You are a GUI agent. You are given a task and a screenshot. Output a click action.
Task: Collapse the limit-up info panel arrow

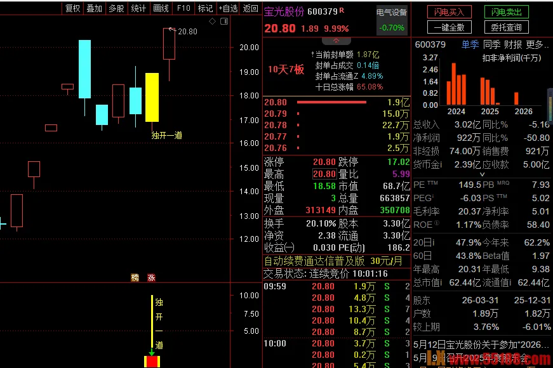click(x=336, y=41)
